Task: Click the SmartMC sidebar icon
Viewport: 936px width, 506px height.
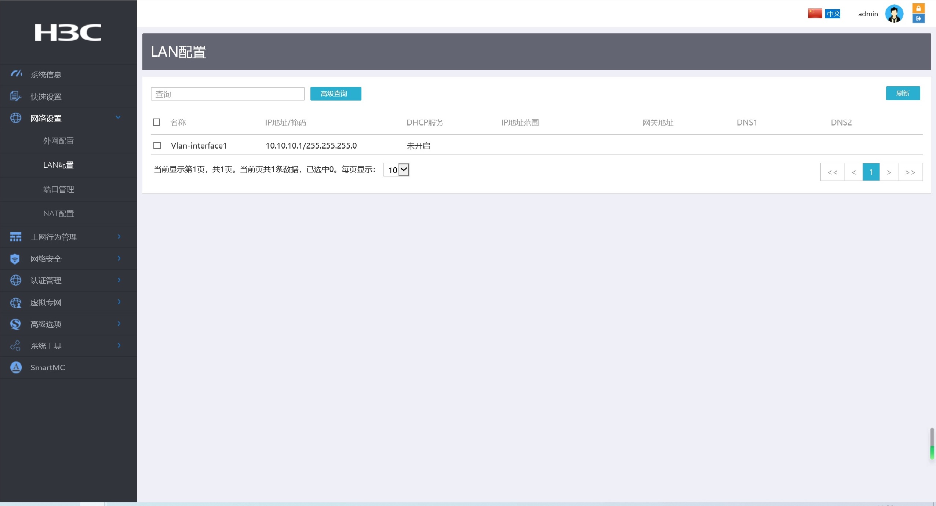Action: point(16,367)
